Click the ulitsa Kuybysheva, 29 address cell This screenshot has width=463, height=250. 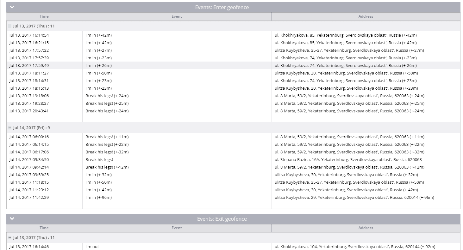pos(354,198)
